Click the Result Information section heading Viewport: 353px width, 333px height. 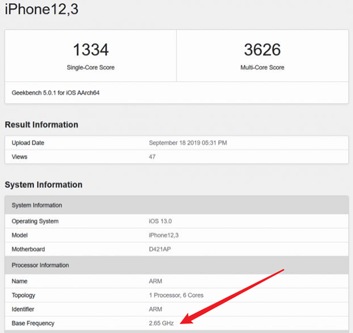(x=41, y=125)
